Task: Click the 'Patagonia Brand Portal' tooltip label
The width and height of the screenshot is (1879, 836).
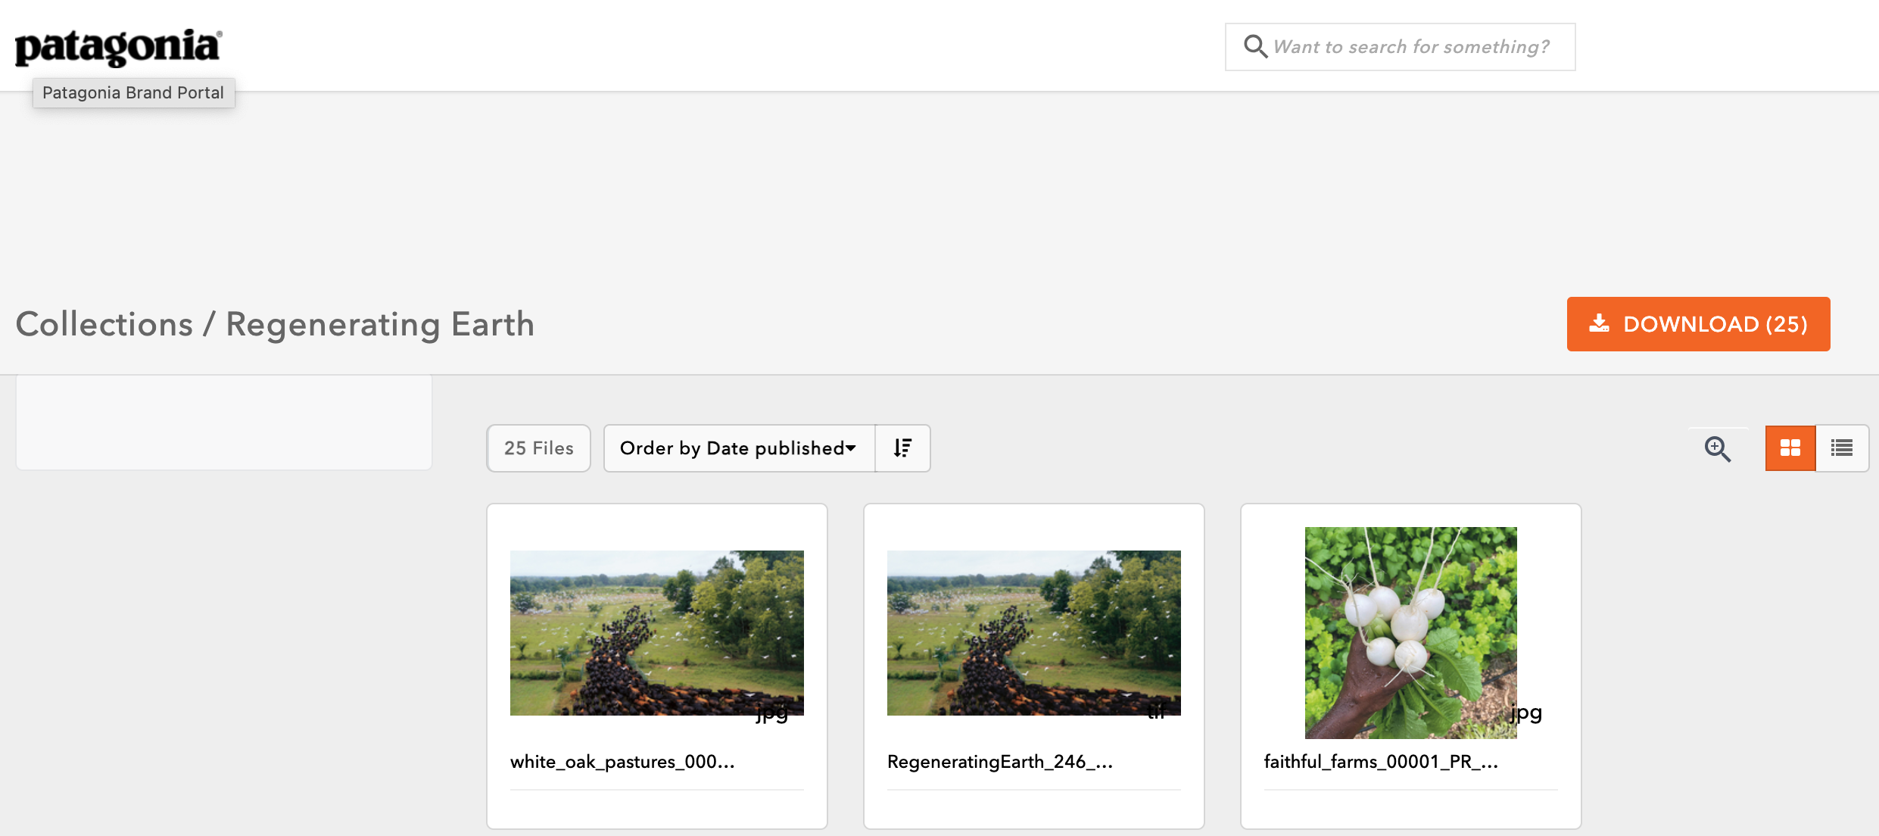Action: [x=133, y=92]
